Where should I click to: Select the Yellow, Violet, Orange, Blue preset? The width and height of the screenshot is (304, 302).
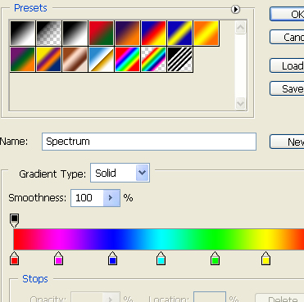tap(49, 60)
